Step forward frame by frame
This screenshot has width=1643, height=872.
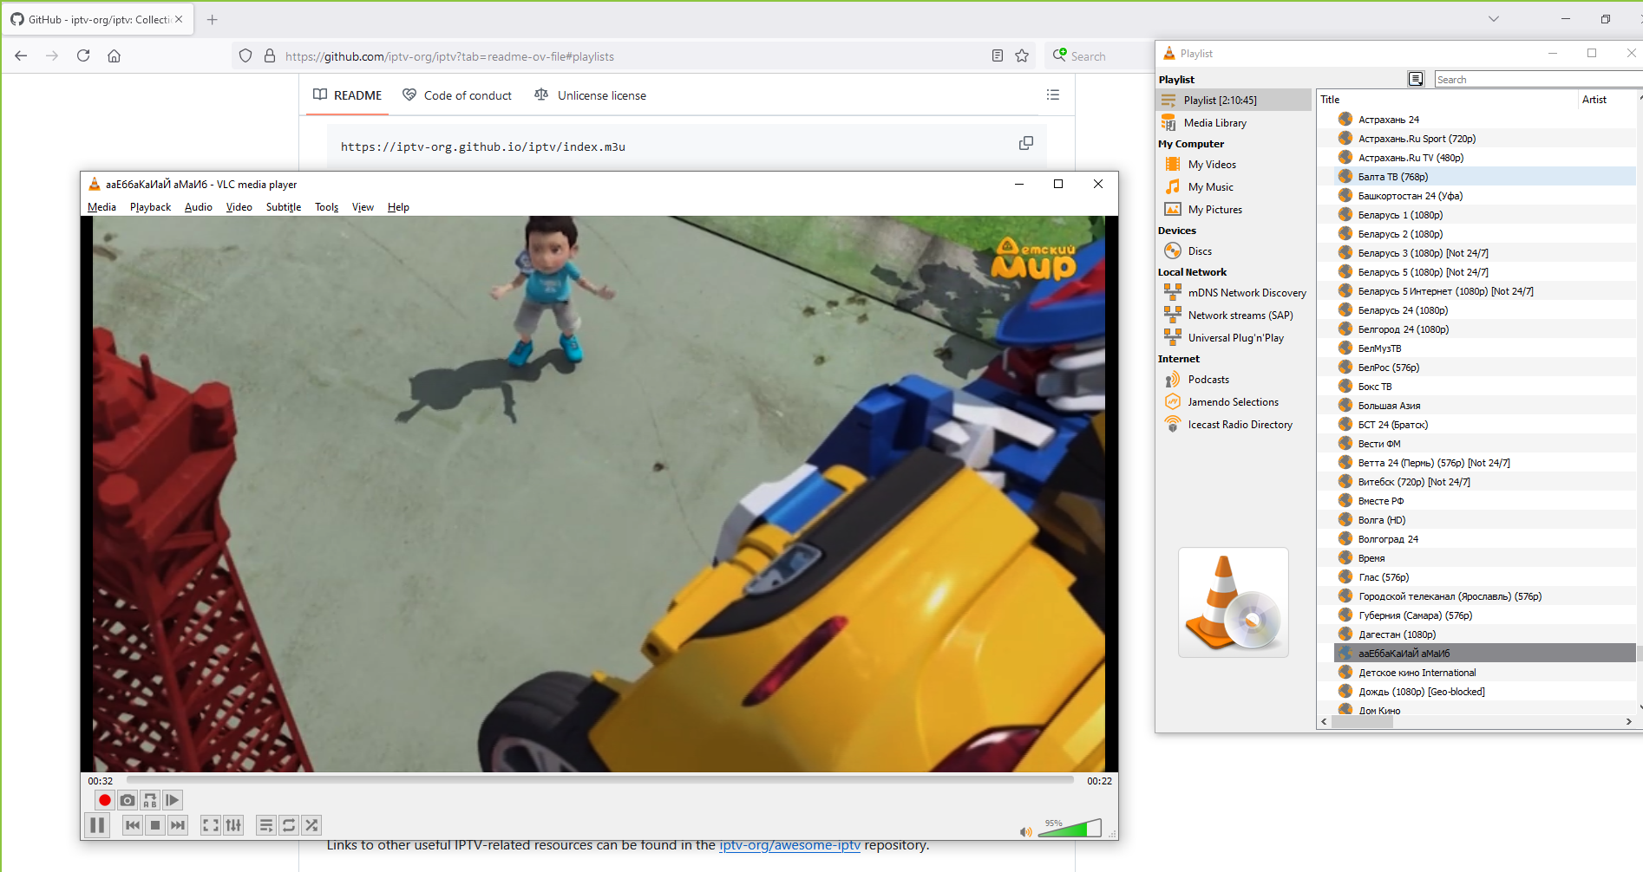tap(173, 800)
